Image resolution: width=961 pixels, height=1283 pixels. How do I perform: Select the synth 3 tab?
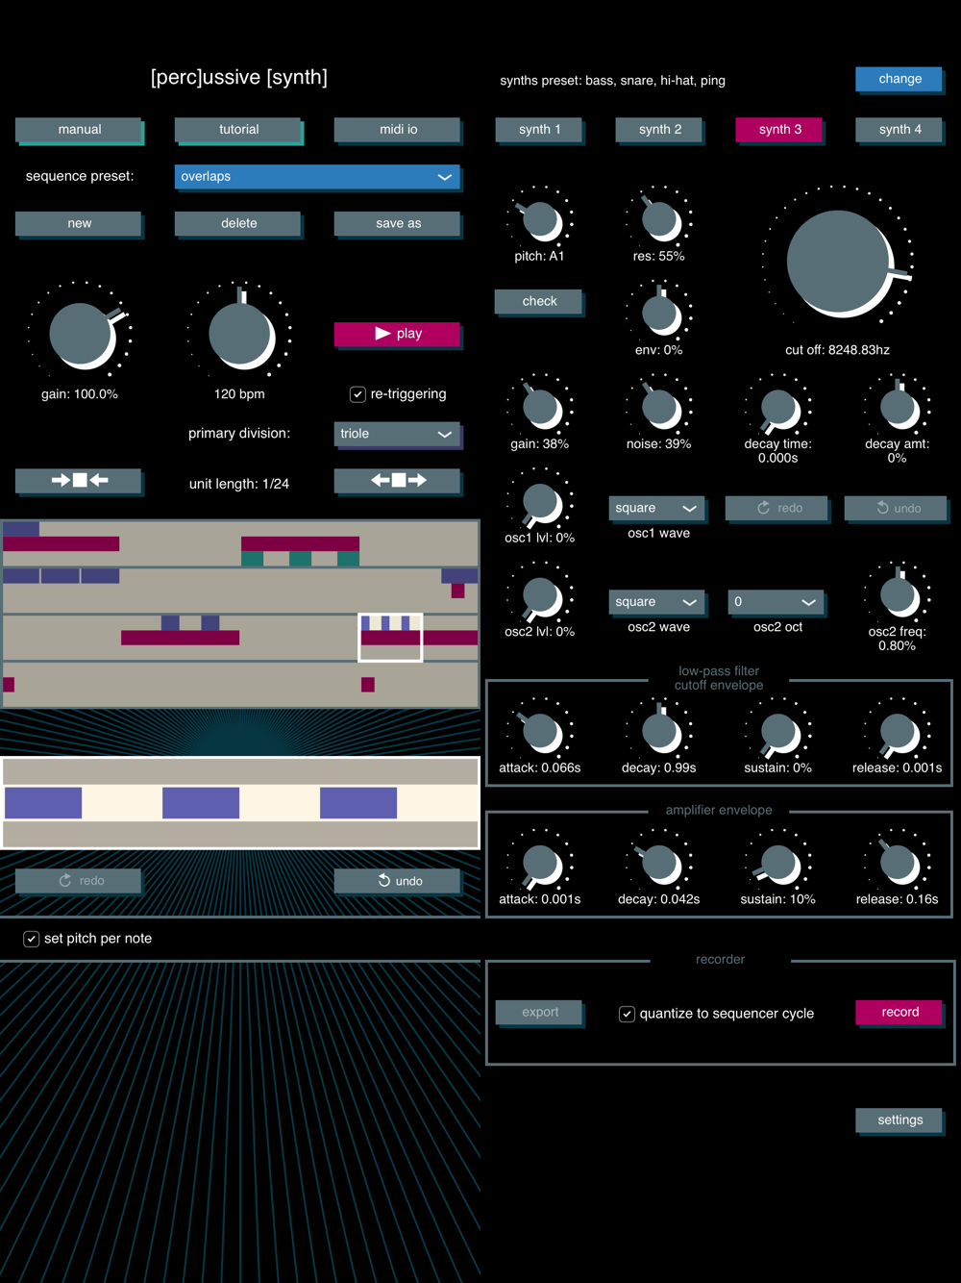click(779, 130)
